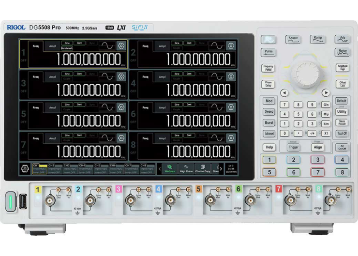Screen dimensions: 358x256
Task: Move cursor right with the right arrow key
Action: coord(326,92)
